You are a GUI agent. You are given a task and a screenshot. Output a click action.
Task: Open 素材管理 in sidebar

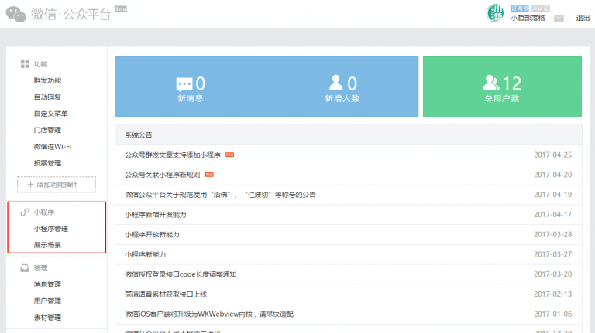[47, 318]
